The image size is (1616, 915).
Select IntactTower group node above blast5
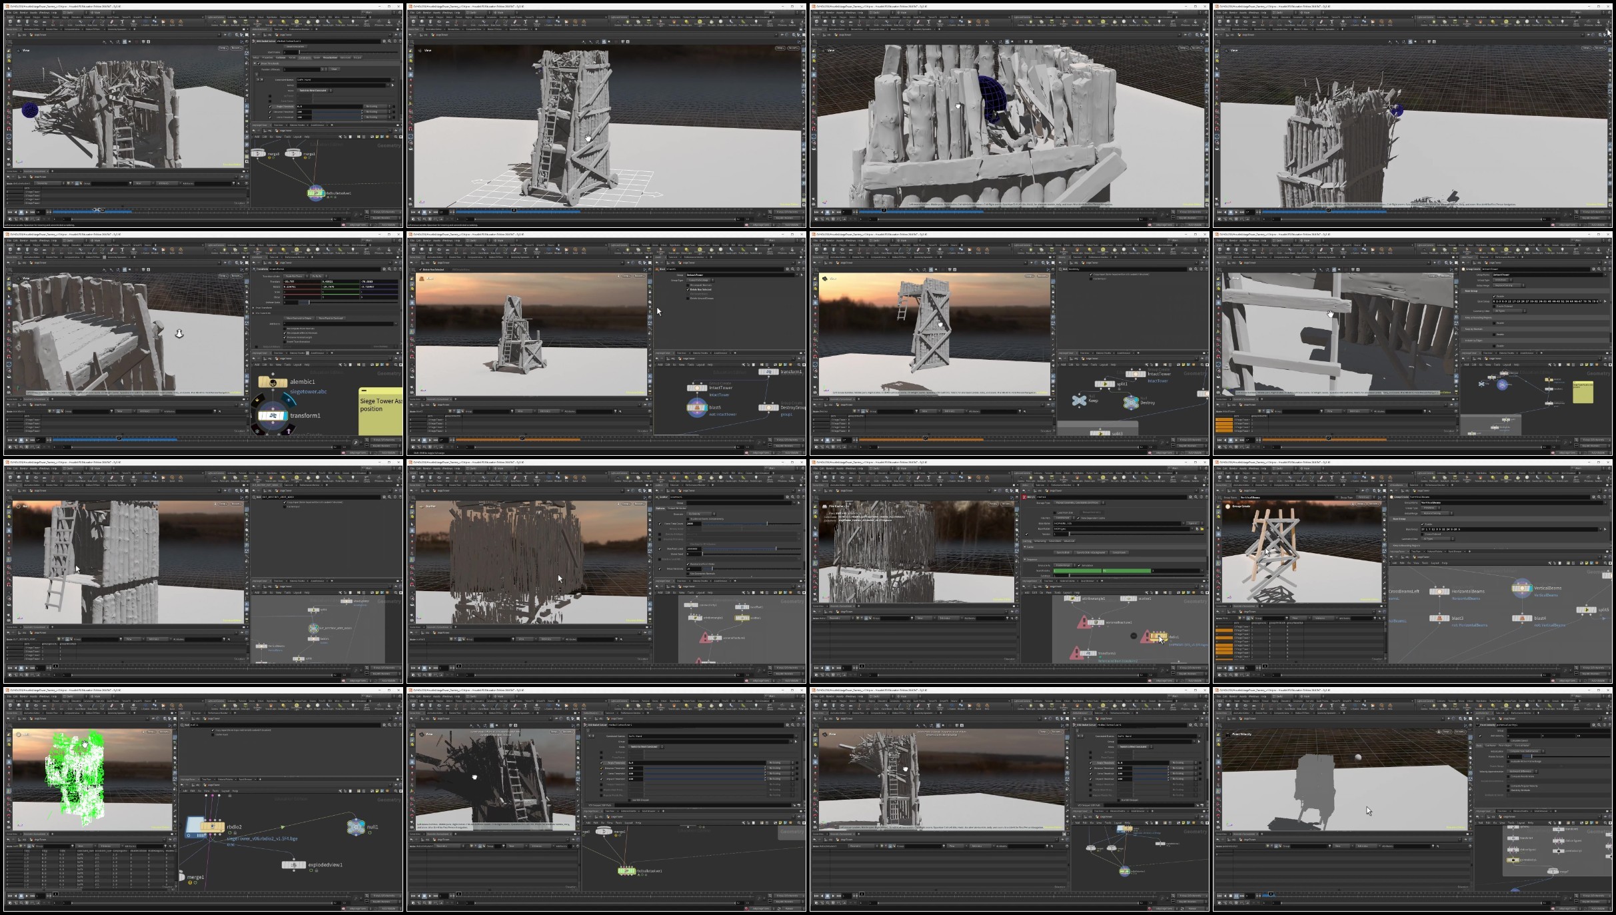pos(697,387)
